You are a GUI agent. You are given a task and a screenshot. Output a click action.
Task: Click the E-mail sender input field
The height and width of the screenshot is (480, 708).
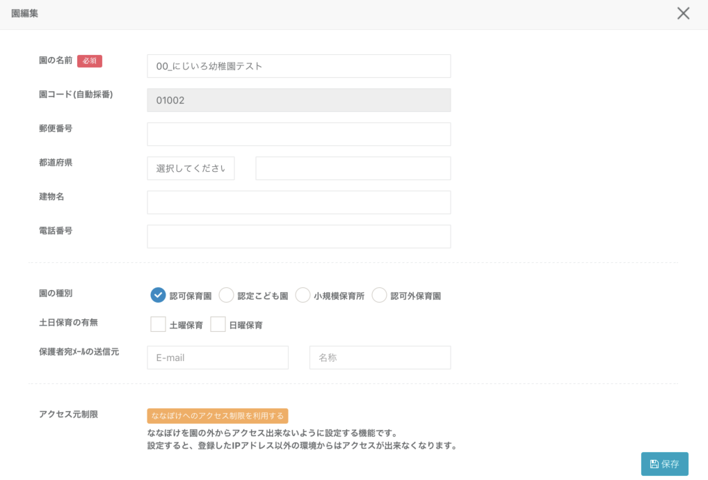tap(218, 358)
